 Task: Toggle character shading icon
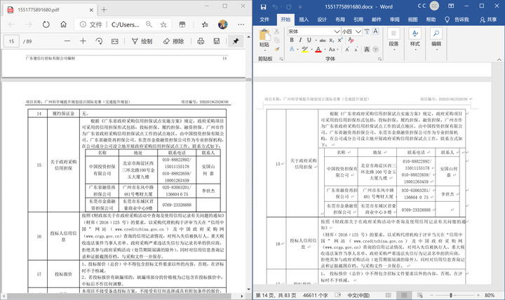point(367,49)
